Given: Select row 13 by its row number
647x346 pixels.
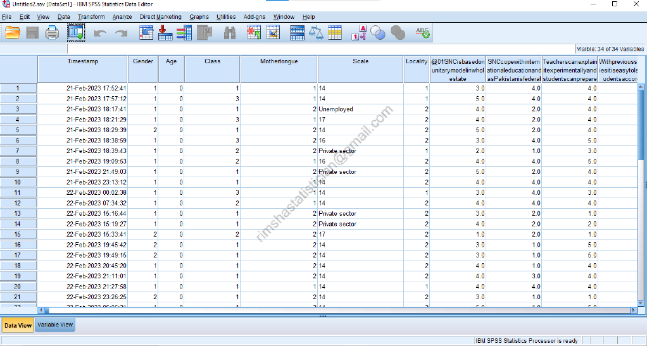Looking at the screenshot, I should point(18,214).
